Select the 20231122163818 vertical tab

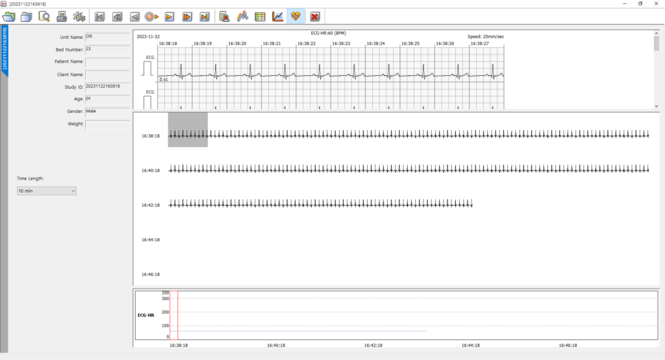[x=5, y=50]
